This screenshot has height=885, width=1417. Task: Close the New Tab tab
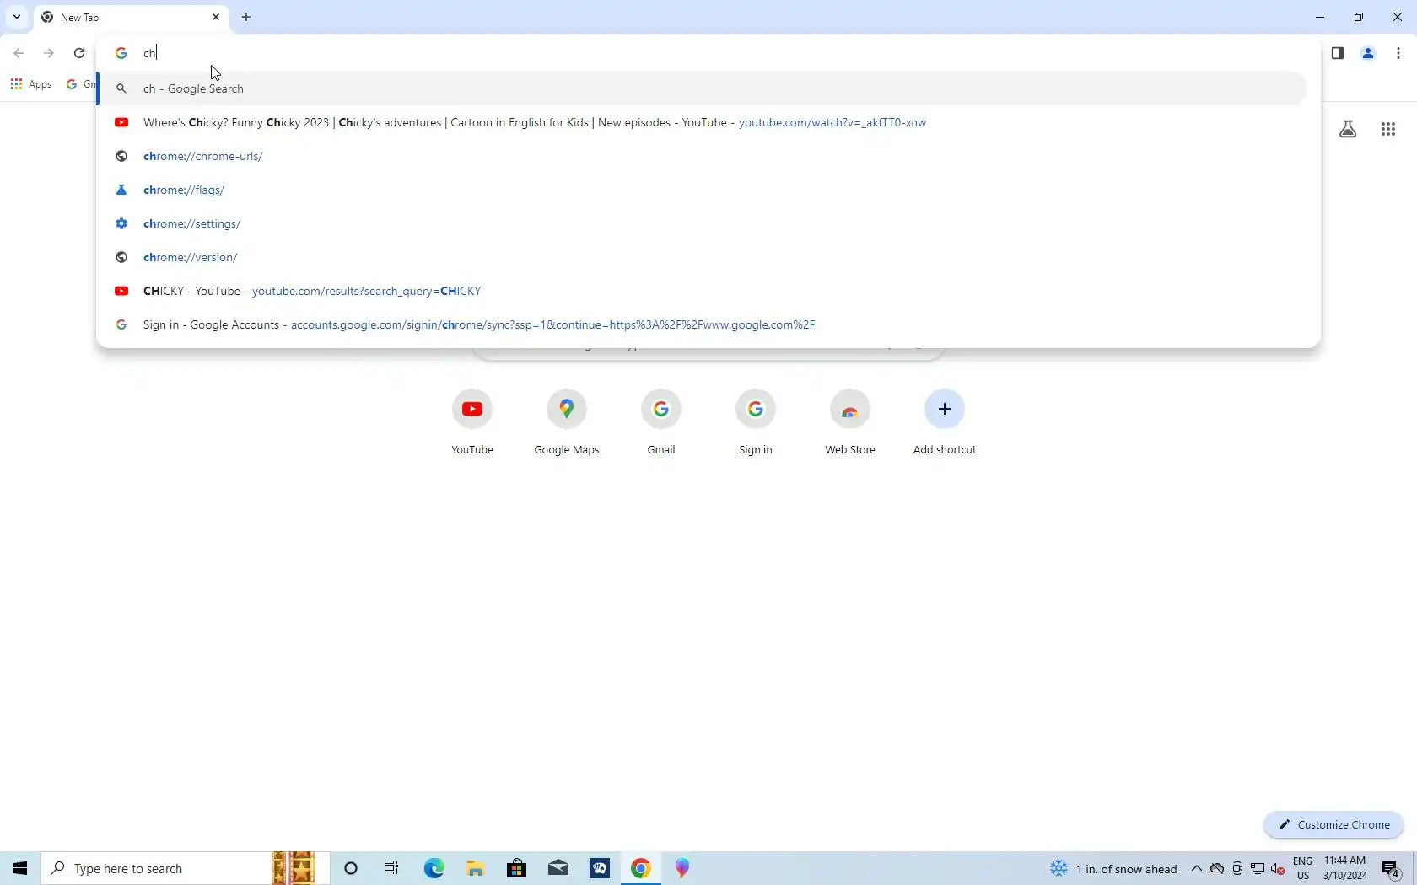point(216,17)
